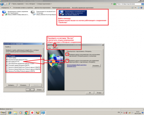This screenshot has width=144, height=115.
Task: Click the Добавить button
Action: 12,85
